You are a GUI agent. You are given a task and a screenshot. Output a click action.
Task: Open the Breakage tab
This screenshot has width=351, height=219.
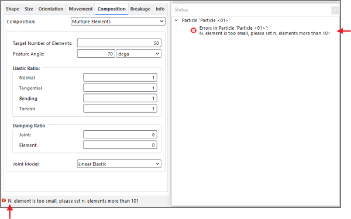[x=140, y=9]
